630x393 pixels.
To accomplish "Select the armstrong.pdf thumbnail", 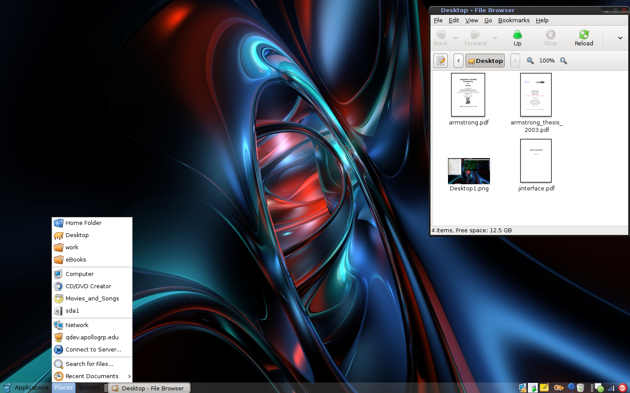I will (x=468, y=95).
